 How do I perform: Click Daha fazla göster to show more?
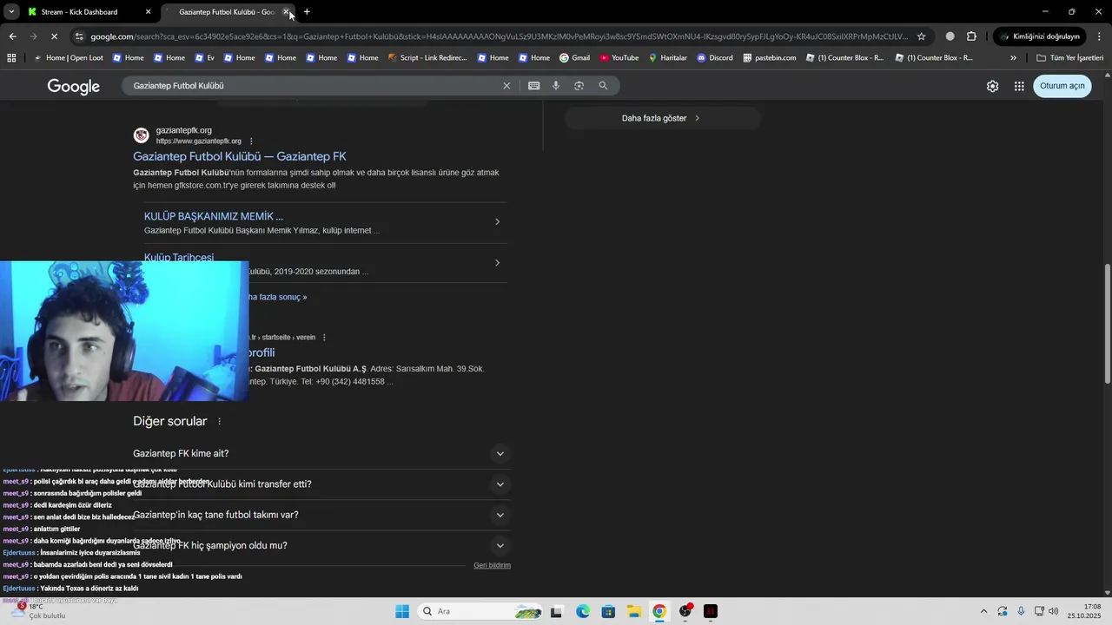(x=661, y=118)
